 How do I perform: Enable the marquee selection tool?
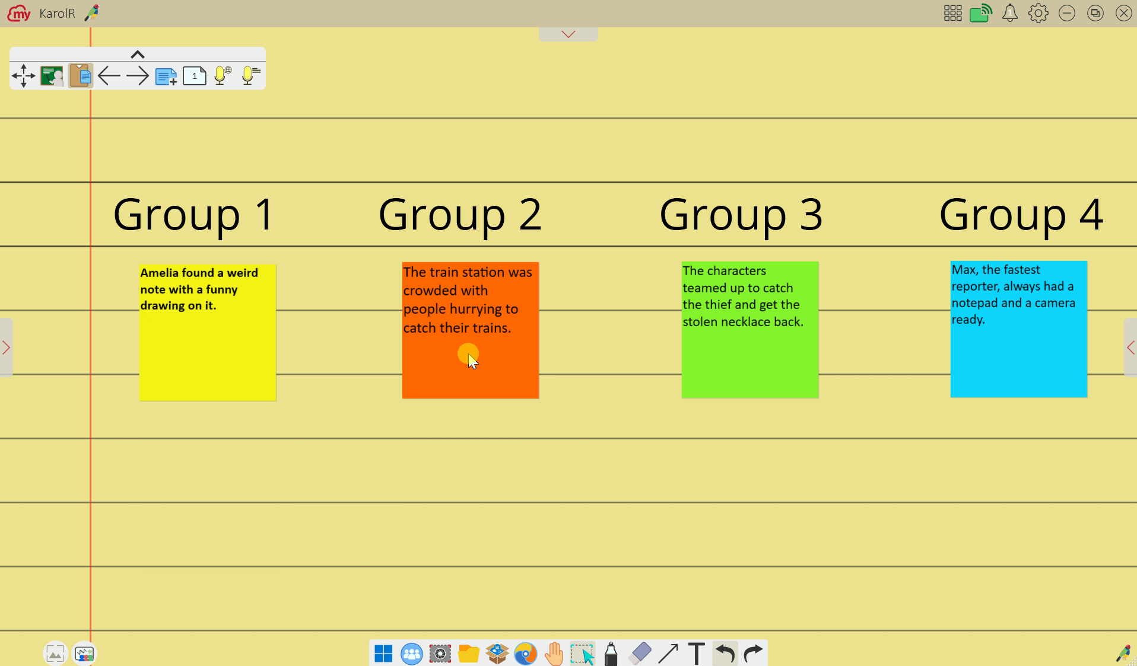tap(582, 654)
